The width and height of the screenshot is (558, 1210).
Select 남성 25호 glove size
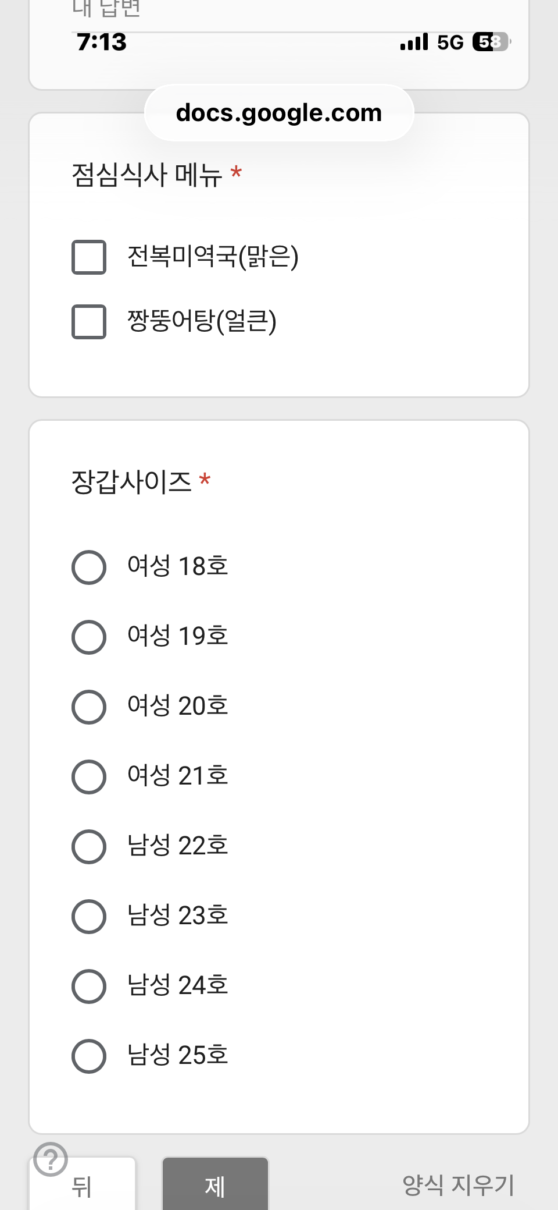89,1056
